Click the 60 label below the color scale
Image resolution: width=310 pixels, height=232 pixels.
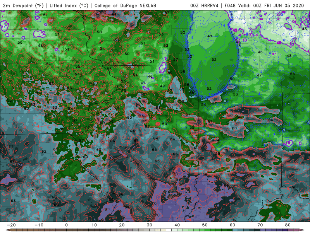[x=232, y=225]
